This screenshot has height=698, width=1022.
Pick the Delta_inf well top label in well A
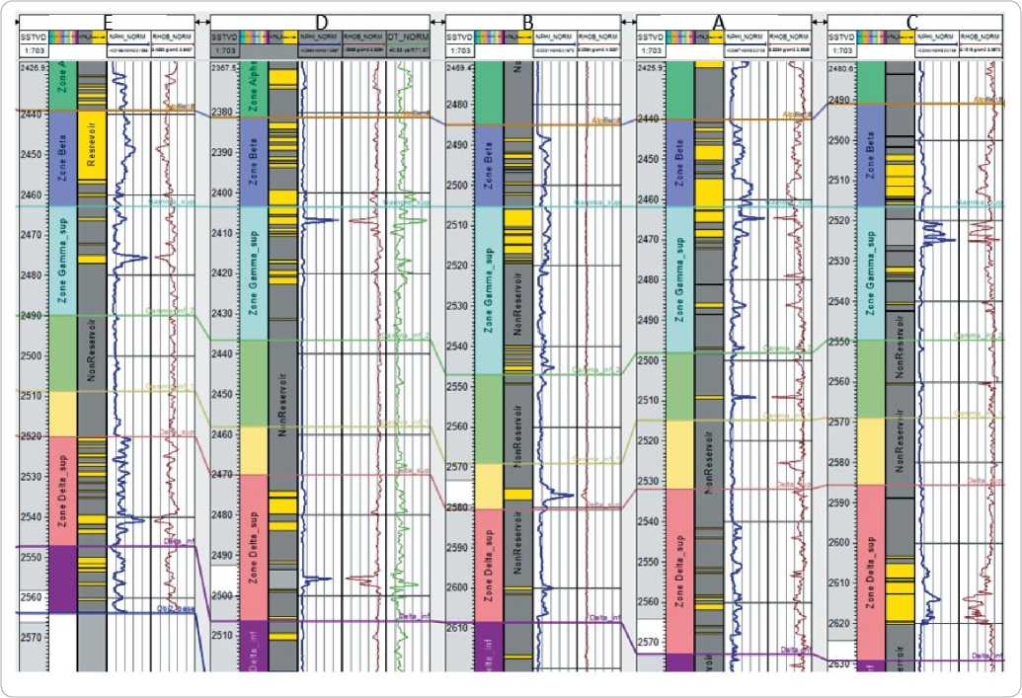tap(796, 650)
